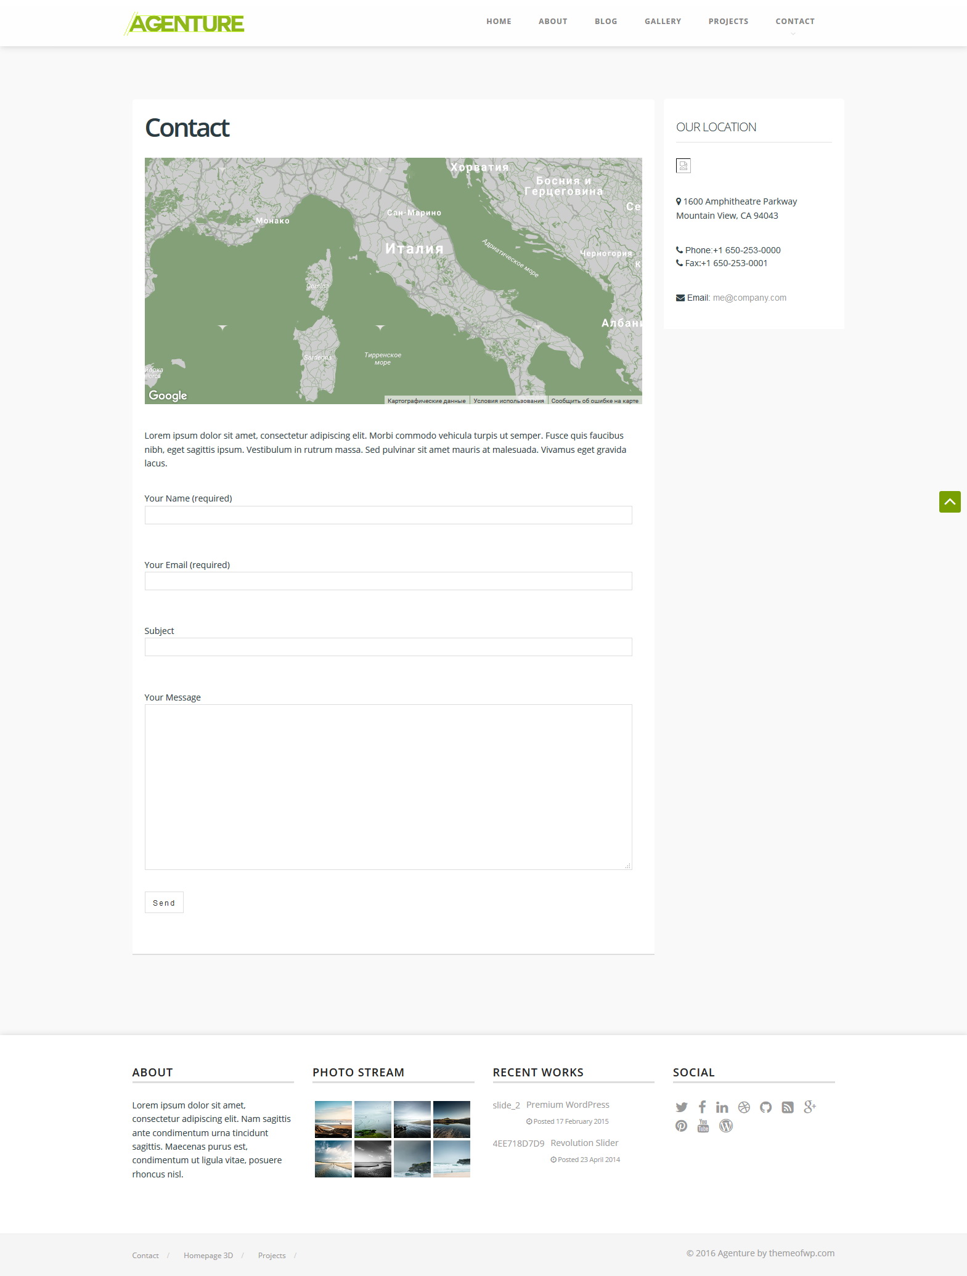The height and width of the screenshot is (1276, 967).
Task: Open the black-and-white pier thumbnail
Action: [x=373, y=1159]
